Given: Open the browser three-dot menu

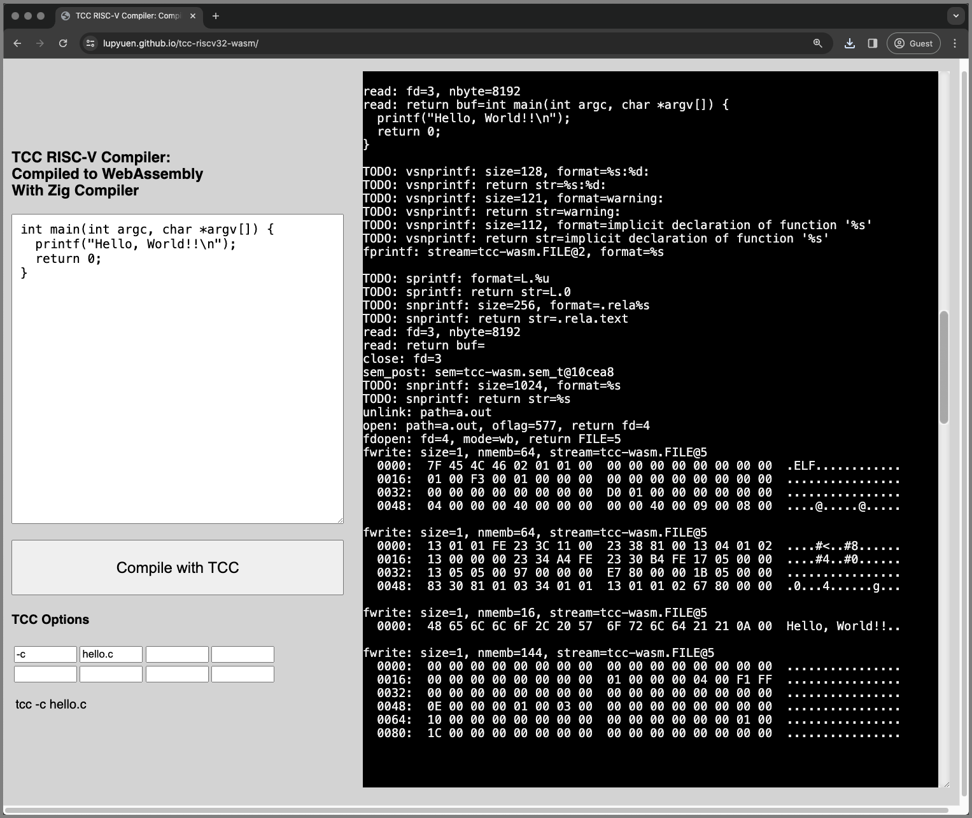Looking at the screenshot, I should coord(955,43).
